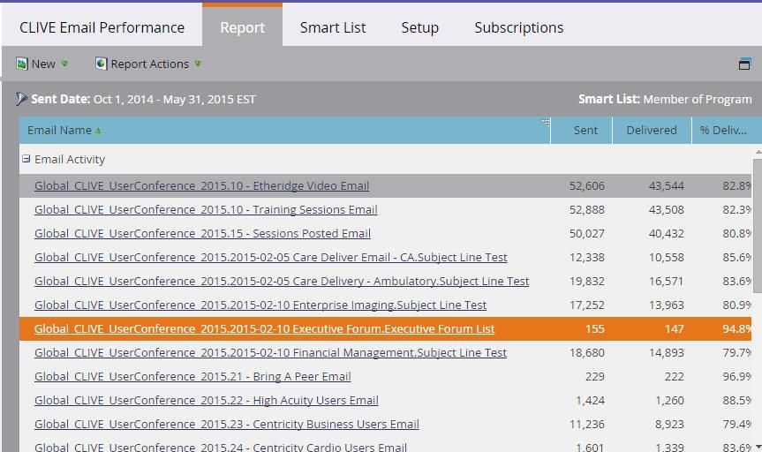Click the Email Name sort arrow
762x452 pixels.
98,131
